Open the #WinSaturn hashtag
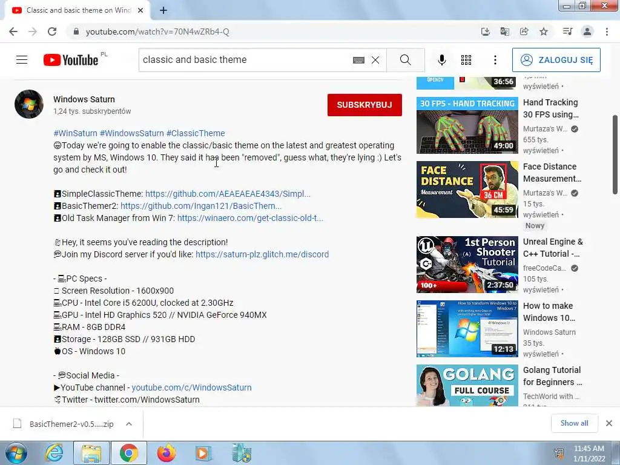This screenshot has width=620, height=465. pyautogui.click(x=75, y=133)
